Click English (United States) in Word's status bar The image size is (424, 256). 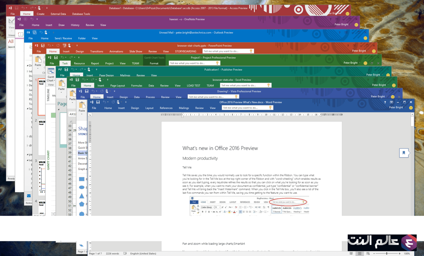tap(143, 254)
